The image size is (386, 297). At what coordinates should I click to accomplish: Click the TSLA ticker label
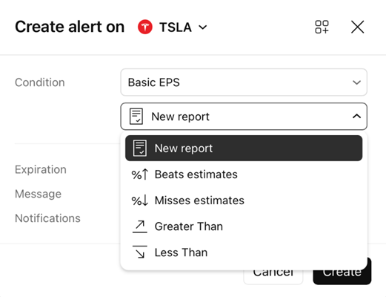point(176,27)
